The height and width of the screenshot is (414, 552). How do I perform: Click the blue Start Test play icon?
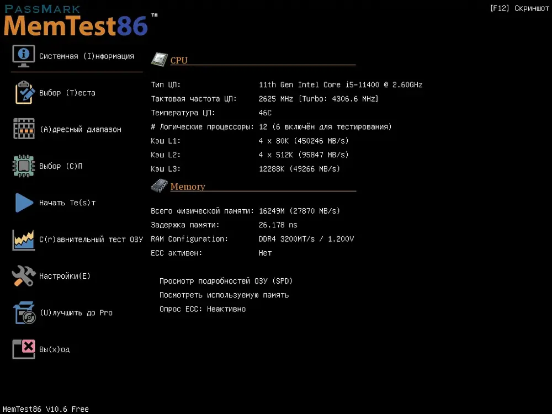tap(24, 203)
